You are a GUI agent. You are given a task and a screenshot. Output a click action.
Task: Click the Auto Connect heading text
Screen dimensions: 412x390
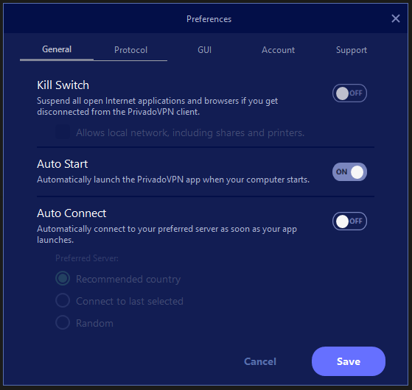point(71,213)
